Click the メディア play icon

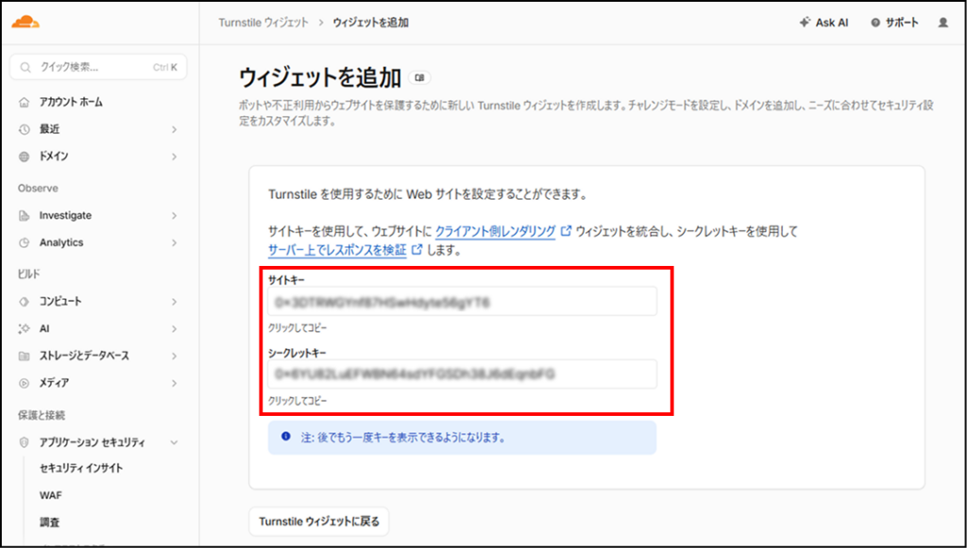[x=24, y=383]
